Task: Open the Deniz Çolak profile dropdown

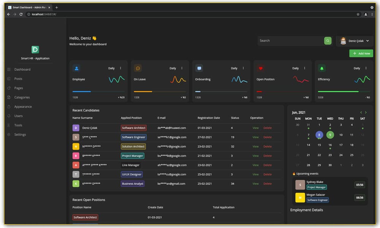Action: click(x=355, y=41)
